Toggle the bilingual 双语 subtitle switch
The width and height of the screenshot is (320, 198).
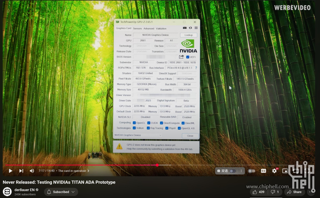coord(232,171)
